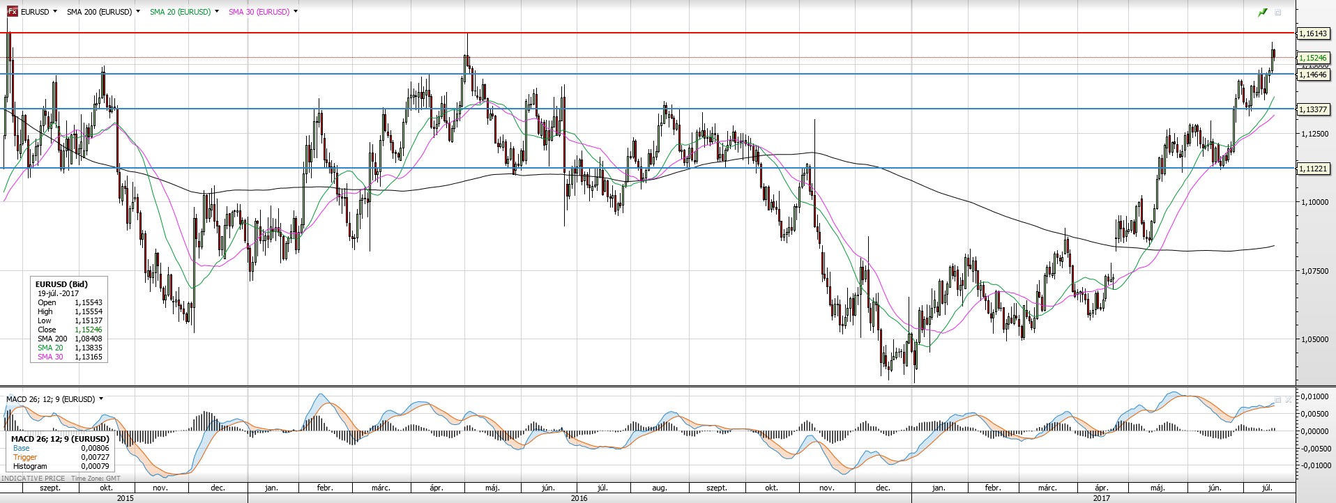This screenshot has height=503, width=1336.
Task: Click the okt. 2015 month on axis
Action: [x=106, y=488]
